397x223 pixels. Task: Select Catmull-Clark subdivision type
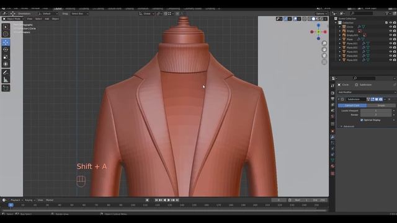[352, 105]
